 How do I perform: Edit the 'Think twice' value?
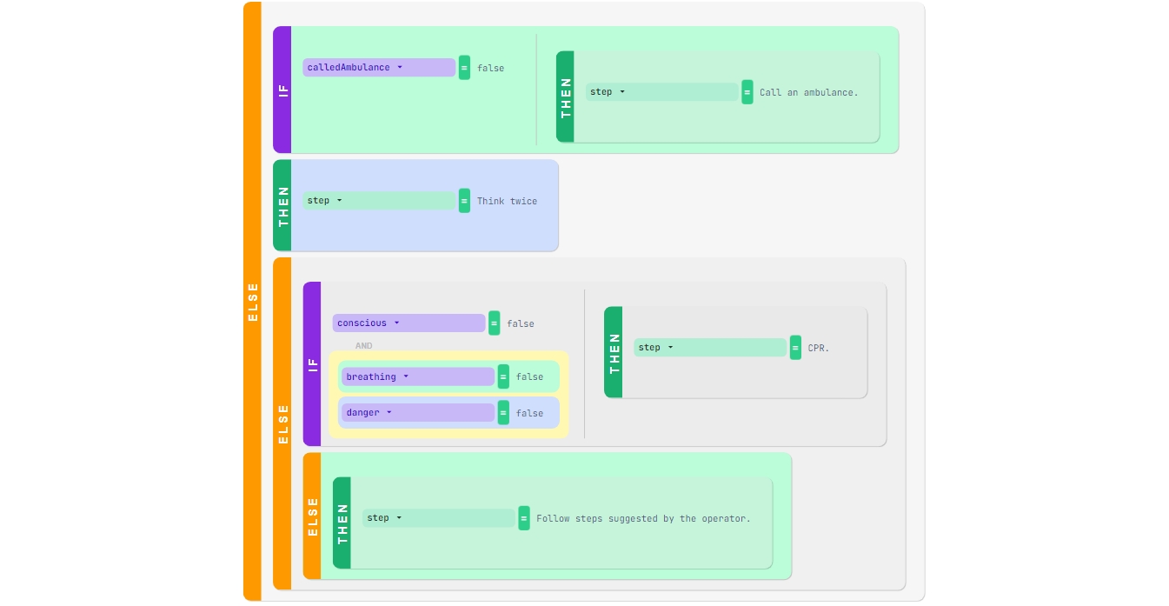(x=507, y=202)
